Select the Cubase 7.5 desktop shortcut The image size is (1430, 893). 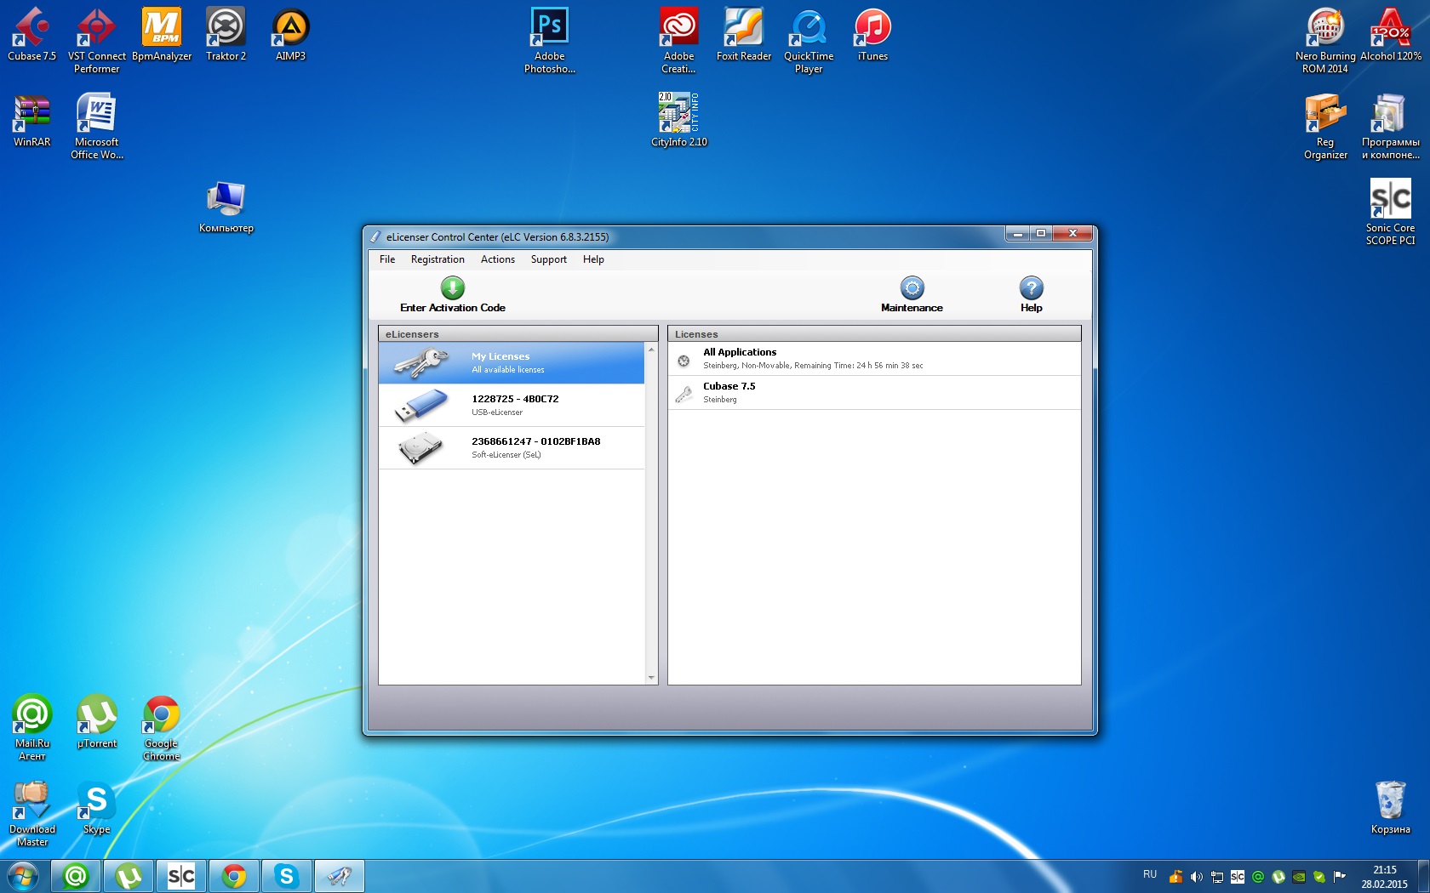32,35
